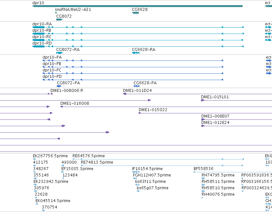This screenshot has height=212, width=272.
Task: Select transcript dpr10-RD label
Action: (x=42, y=43)
